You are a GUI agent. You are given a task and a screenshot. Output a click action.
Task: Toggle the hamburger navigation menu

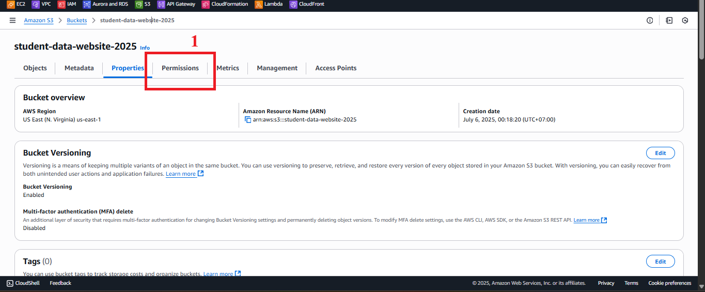pyautogui.click(x=12, y=20)
